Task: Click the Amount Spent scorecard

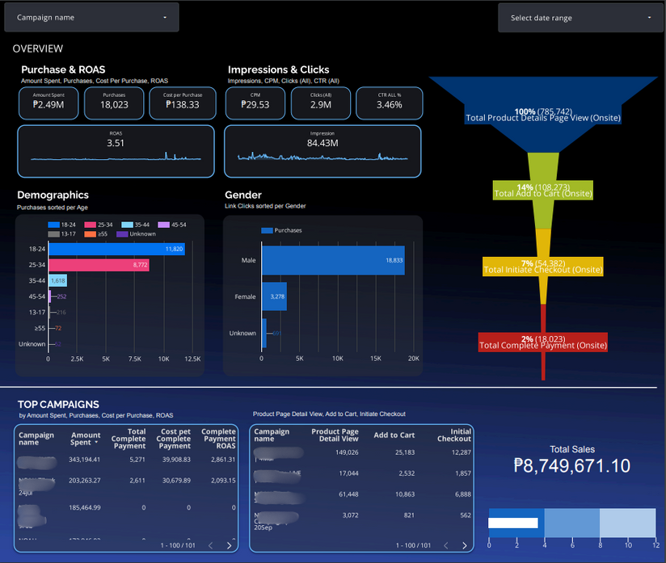Action: pos(48,103)
